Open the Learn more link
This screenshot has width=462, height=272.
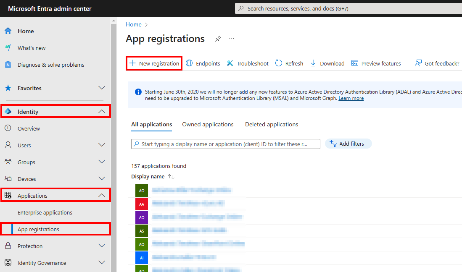pos(351,98)
